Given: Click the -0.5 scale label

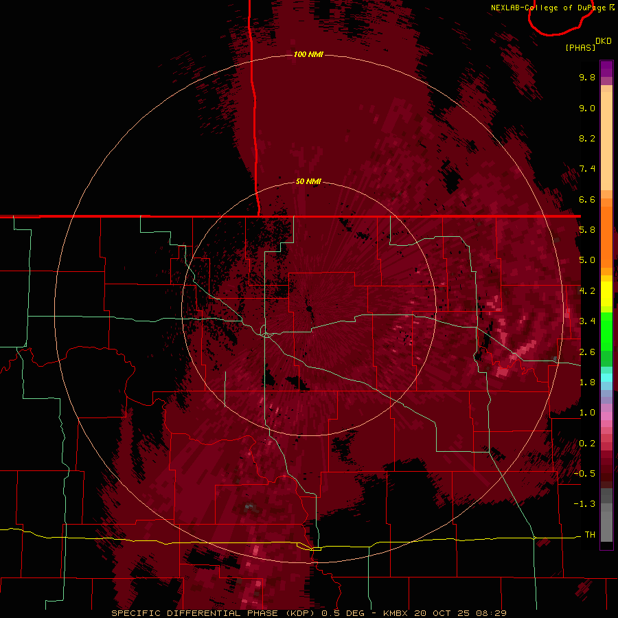Looking at the screenshot, I should (x=584, y=474).
